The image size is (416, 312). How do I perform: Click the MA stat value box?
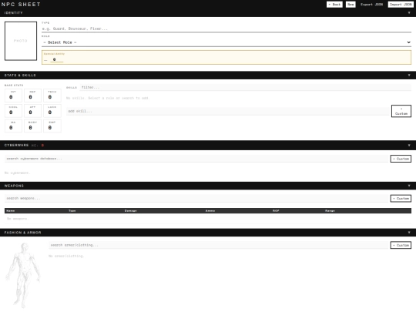(13, 126)
